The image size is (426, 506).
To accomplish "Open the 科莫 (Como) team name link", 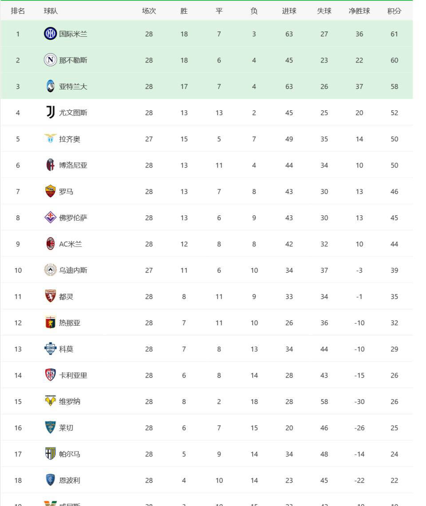I will (66, 349).
